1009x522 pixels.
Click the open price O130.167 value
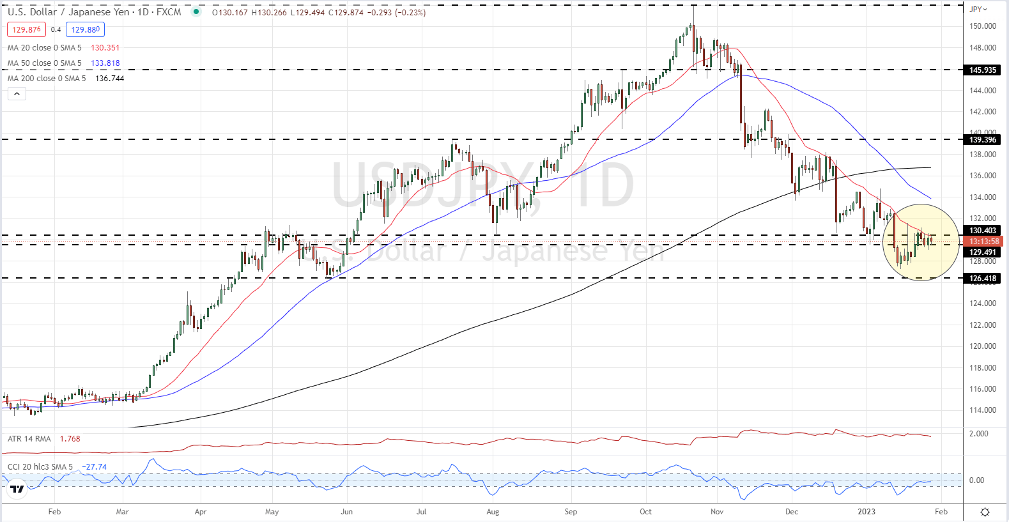[x=229, y=13]
